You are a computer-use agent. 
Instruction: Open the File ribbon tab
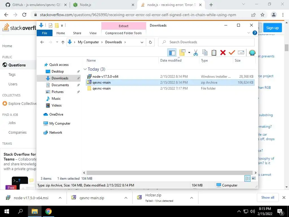coord(45,33)
